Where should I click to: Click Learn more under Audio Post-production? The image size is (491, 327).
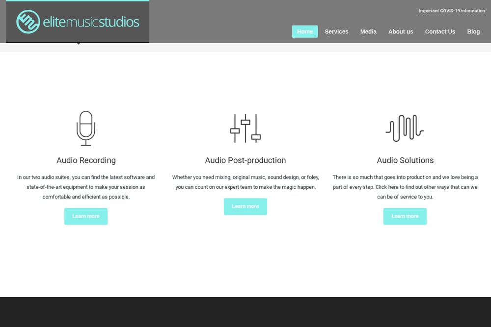(x=245, y=206)
